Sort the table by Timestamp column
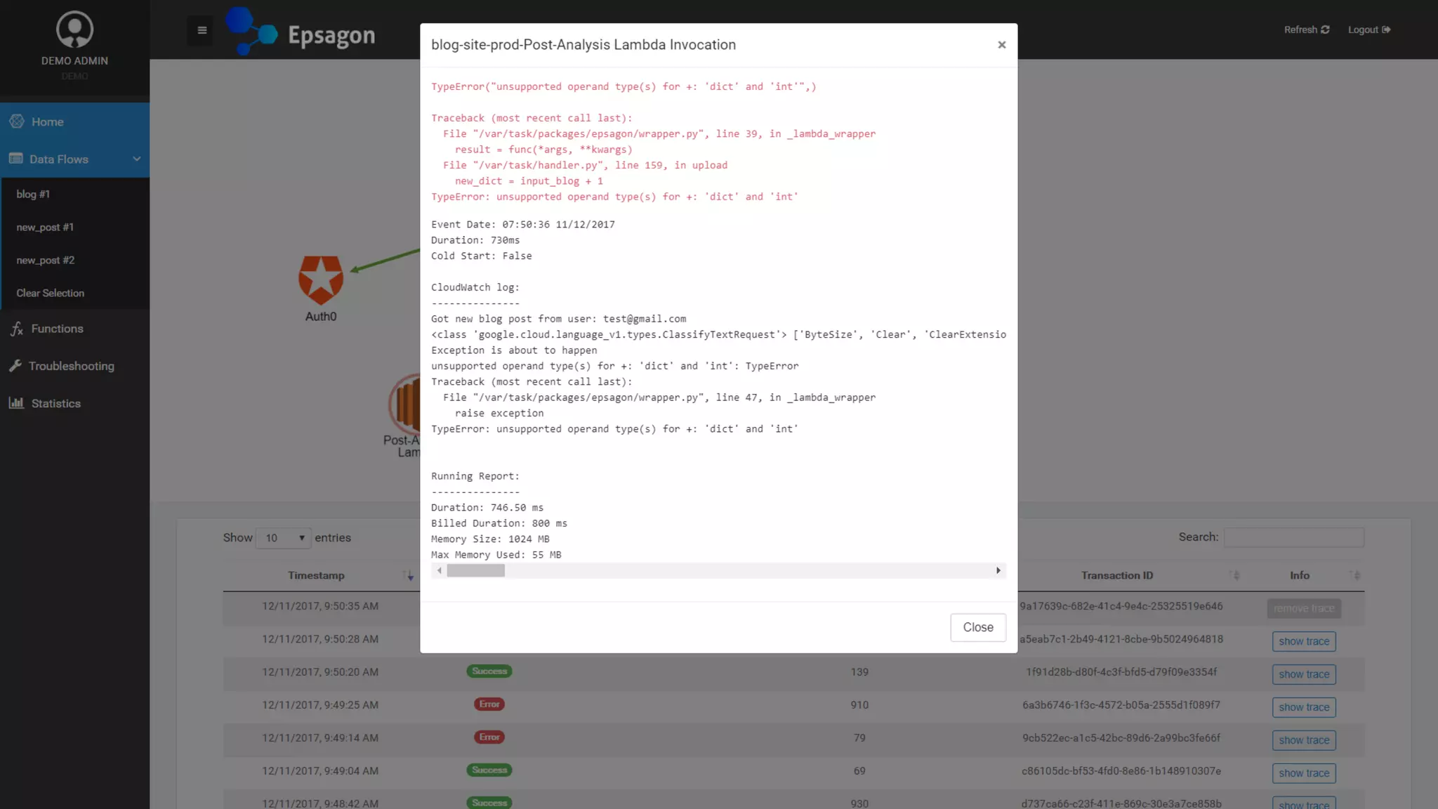This screenshot has width=1438, height=809. click(x=316, y=575)
